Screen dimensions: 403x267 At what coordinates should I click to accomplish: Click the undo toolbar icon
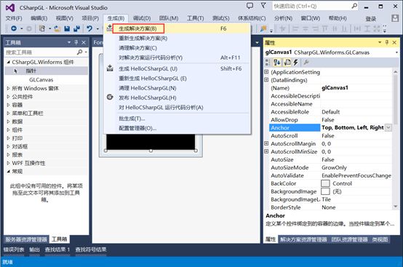tap(89, 28)
